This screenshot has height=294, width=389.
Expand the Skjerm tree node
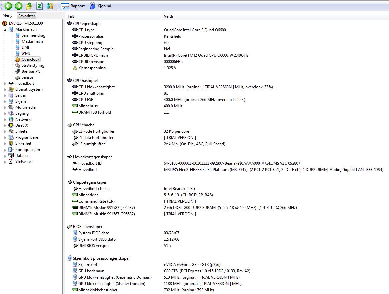(x=5, y=101)
